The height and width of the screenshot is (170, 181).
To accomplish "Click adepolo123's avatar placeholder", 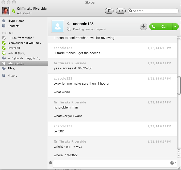I will (58, 26).
